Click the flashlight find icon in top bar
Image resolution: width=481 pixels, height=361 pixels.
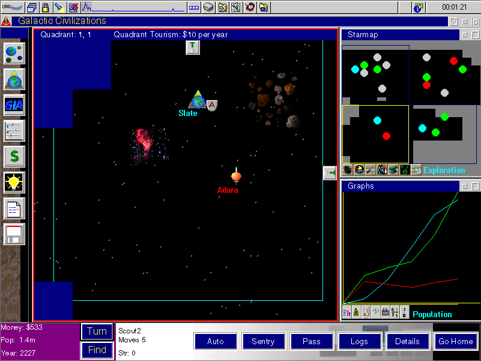59,7
